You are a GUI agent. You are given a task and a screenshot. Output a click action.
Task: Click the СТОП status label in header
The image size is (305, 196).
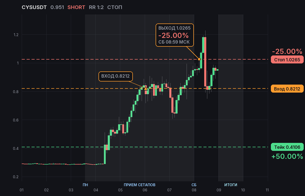pos(115,7)
